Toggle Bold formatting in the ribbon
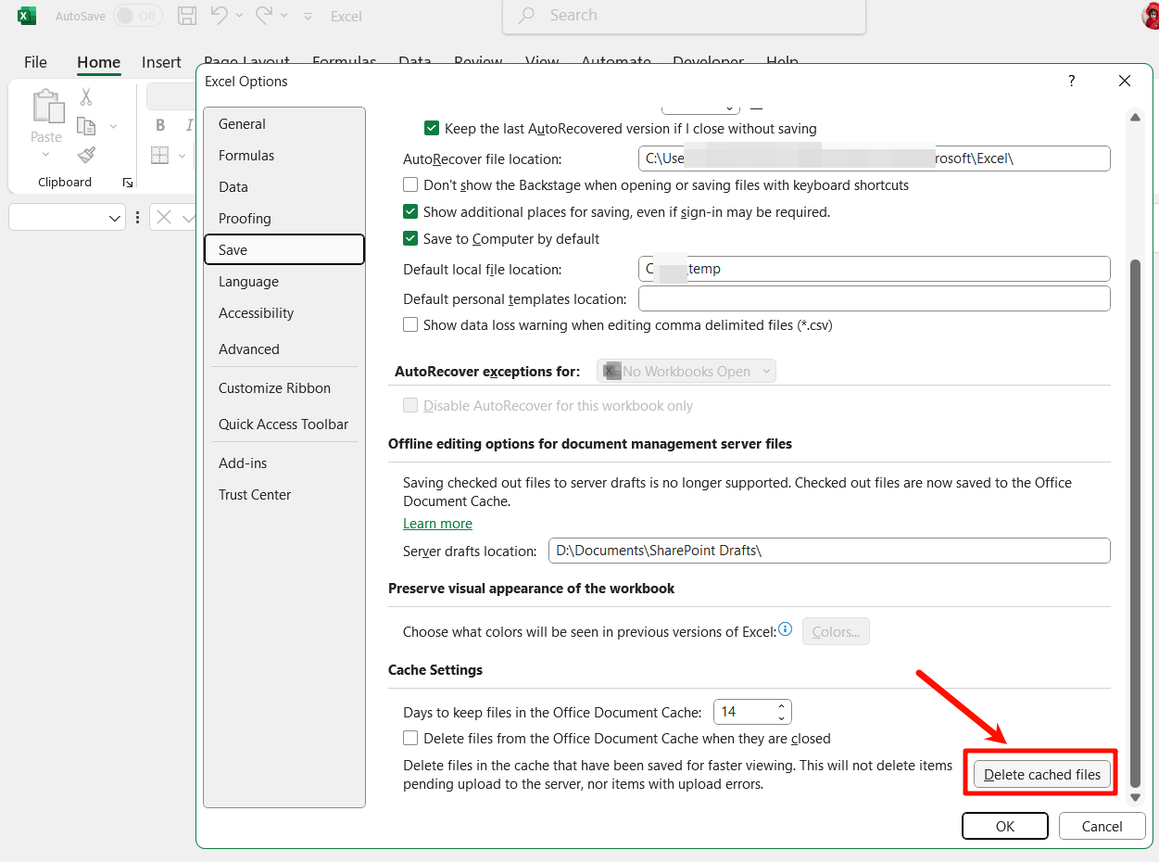 [x=160, y=125]
